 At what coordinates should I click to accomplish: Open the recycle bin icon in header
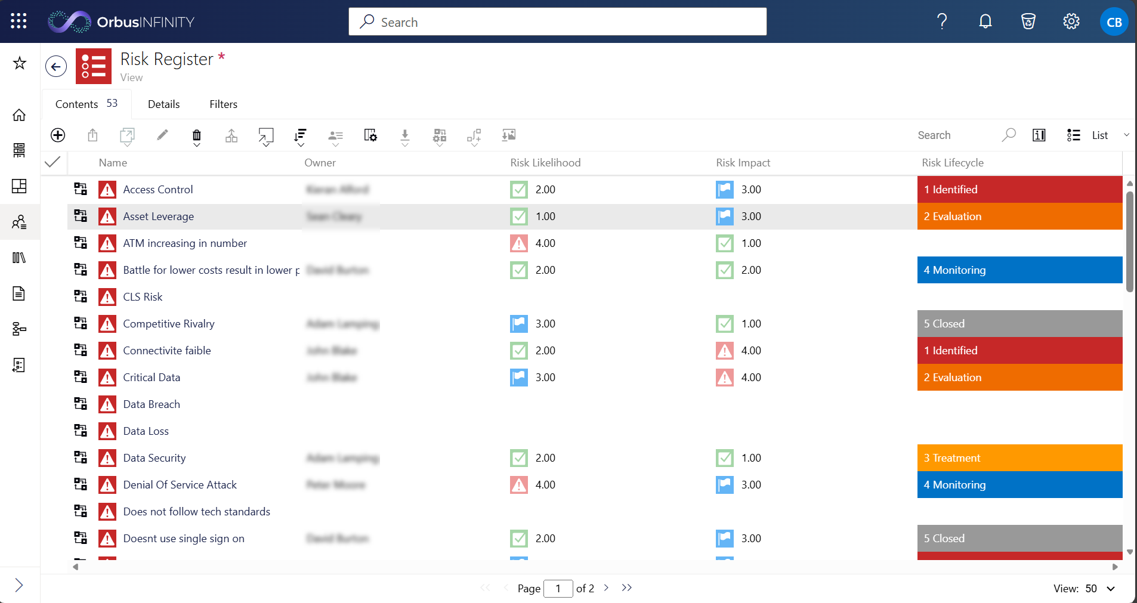1028,21
